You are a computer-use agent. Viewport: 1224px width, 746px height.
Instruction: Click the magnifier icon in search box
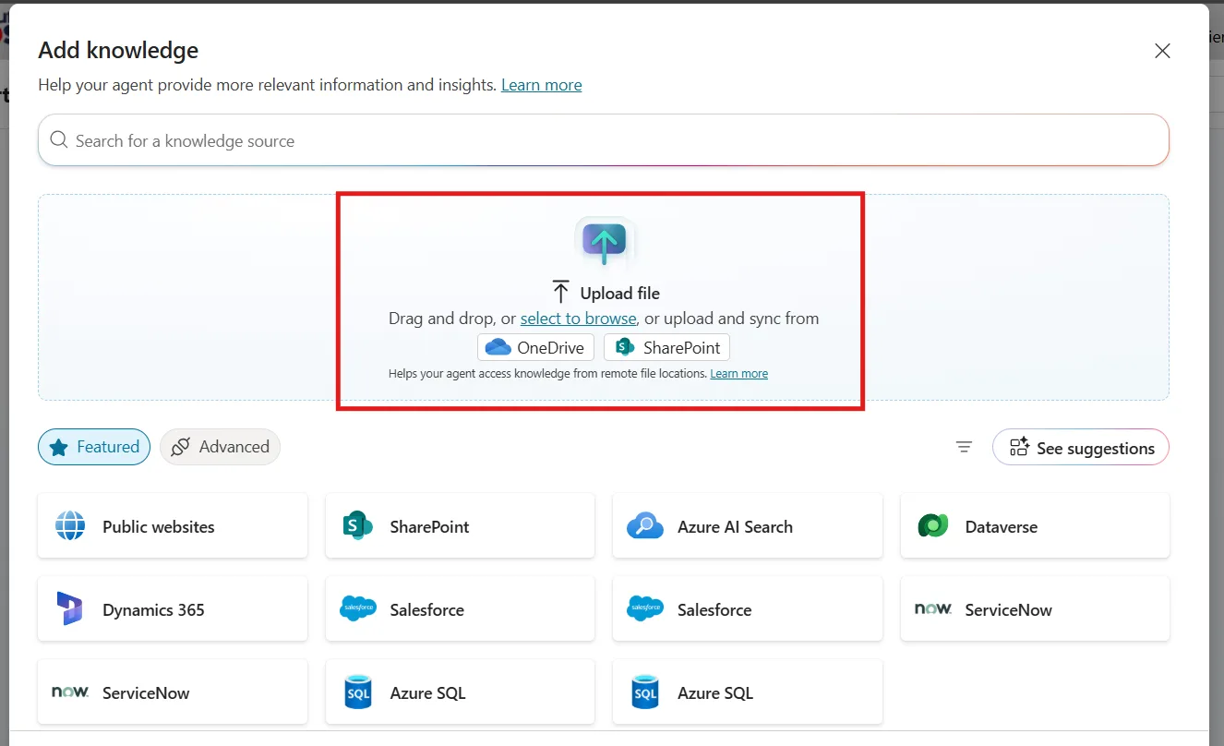tap(59, 140)
